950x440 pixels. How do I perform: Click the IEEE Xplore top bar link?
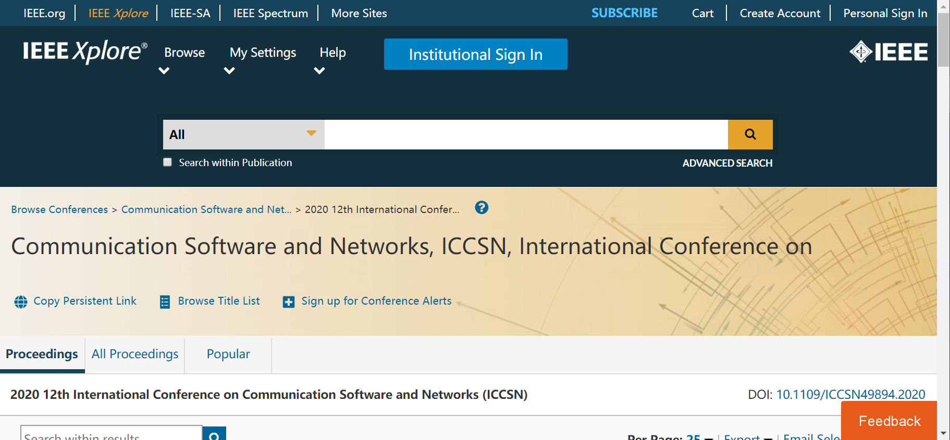pos(118,14)
